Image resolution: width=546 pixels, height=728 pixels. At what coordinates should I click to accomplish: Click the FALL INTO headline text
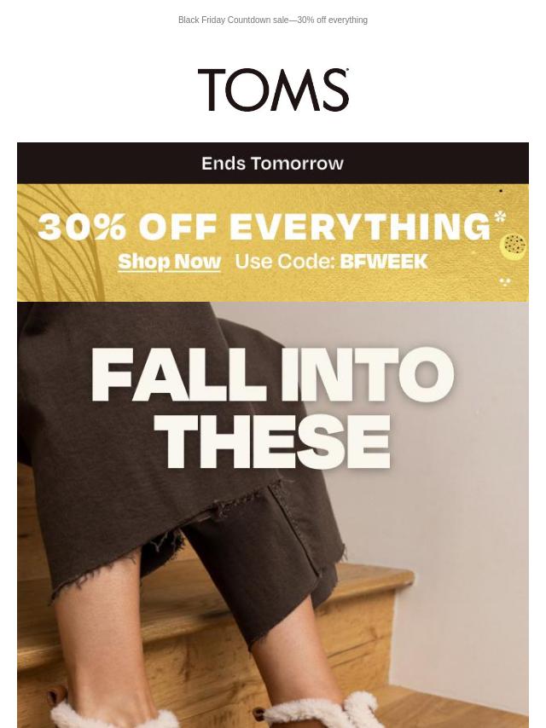pyautogui.click(x=273, y=375)
